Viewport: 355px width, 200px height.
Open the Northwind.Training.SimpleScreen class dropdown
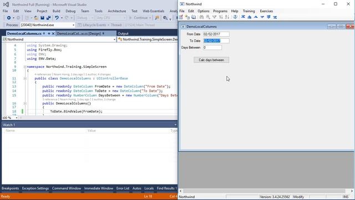[x=148, y=39]
